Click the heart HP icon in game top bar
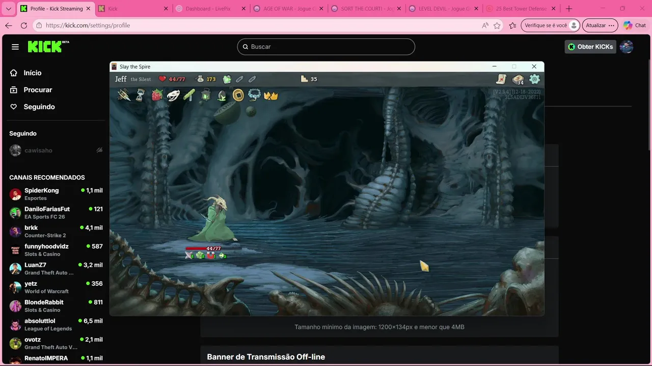652x366 pixels. pyautogui.click(x=162, y=79)
